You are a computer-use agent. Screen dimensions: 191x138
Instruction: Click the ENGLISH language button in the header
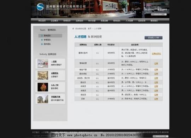coord(159,15)
